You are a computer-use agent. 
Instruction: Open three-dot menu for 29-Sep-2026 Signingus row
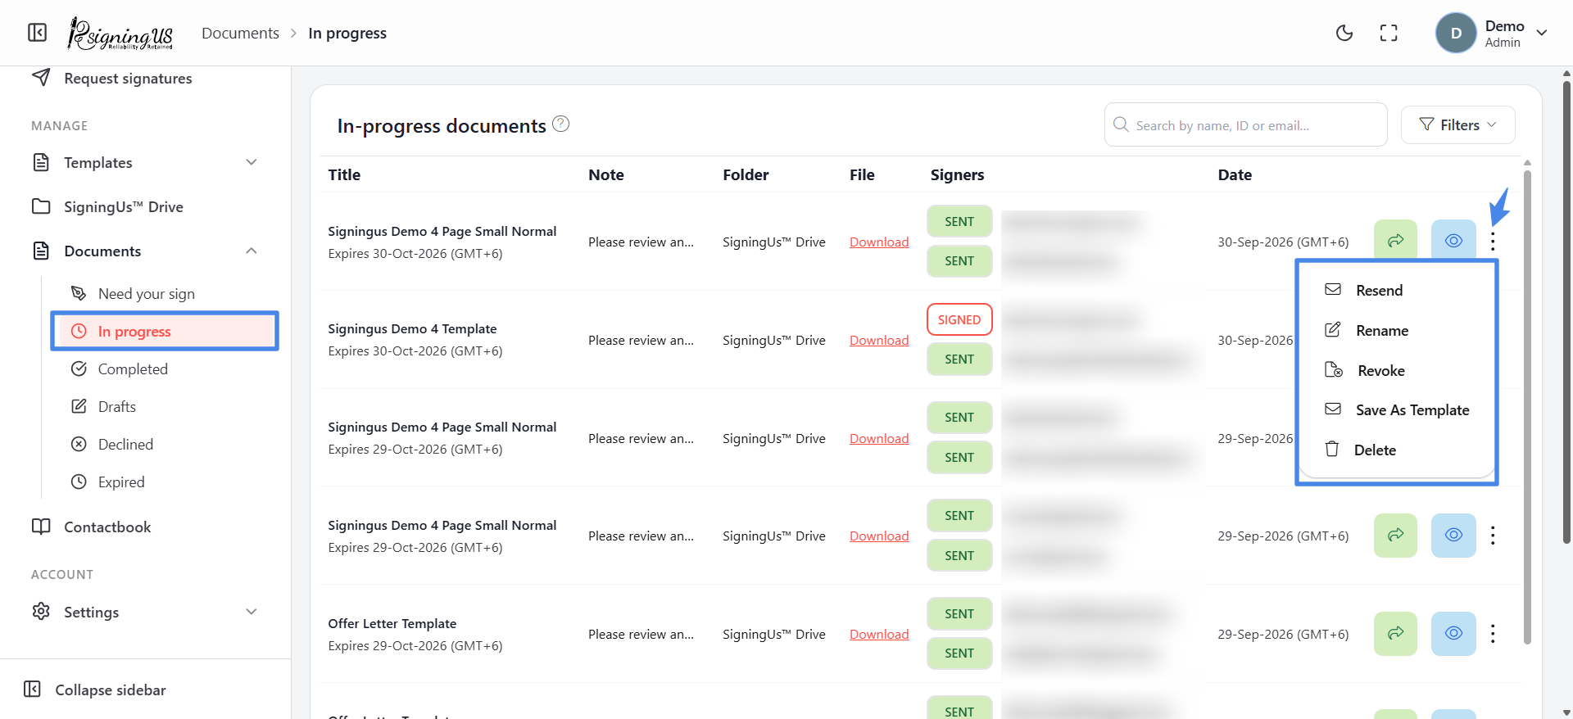[1493, 536]
